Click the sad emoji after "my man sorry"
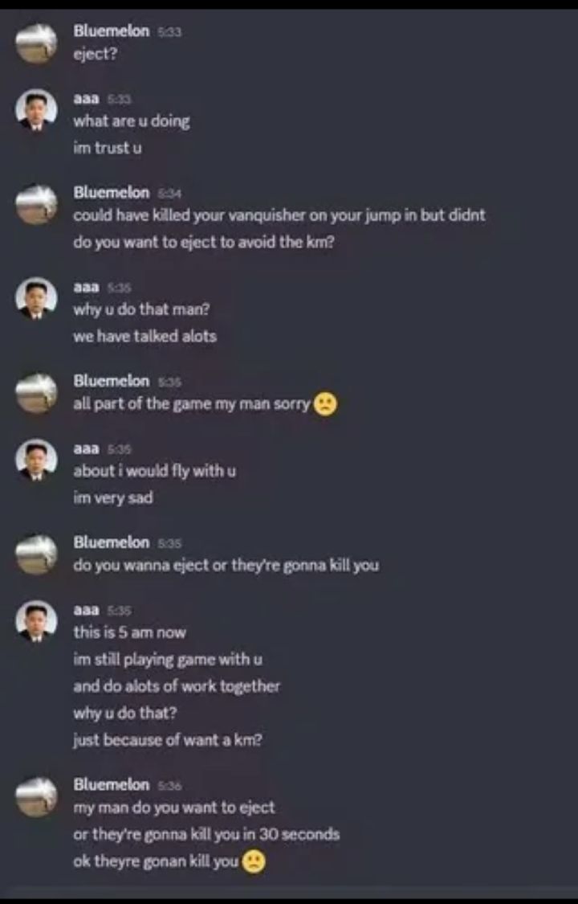 325,405
